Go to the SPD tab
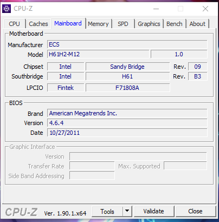This screenshot has height=222, width=219. (x=123, y=24)
